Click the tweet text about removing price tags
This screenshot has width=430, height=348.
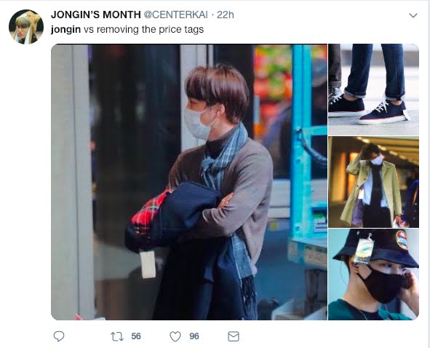(x=127, y=29)
